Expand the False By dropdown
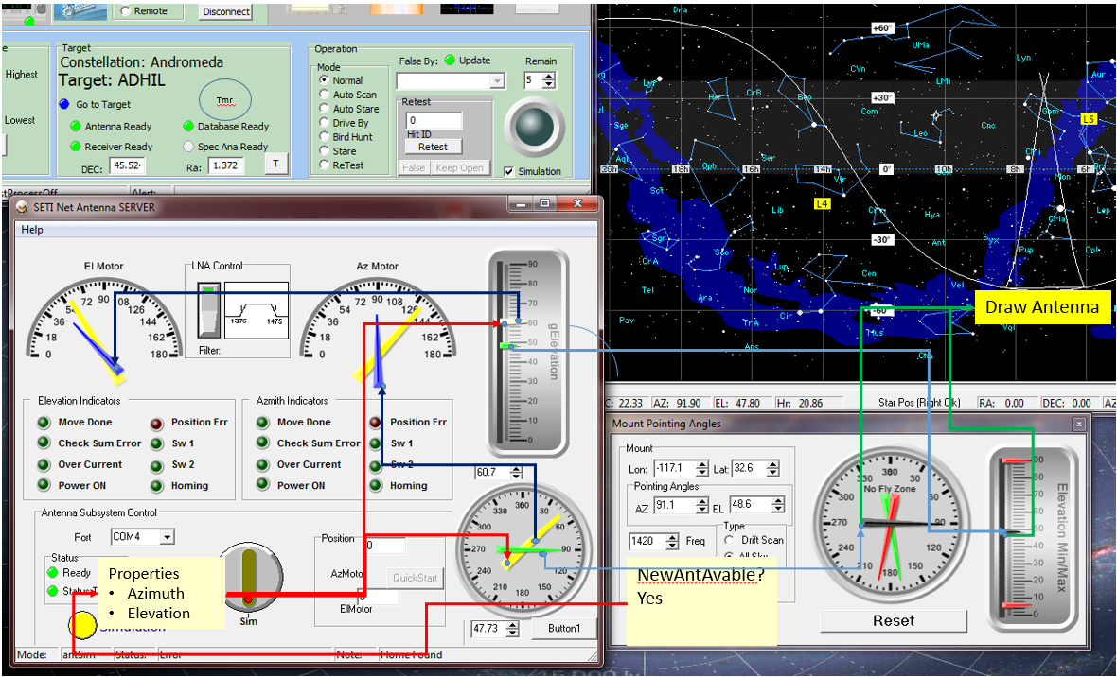The height and width of the screenshot is (677, 1117). point(497,82)
